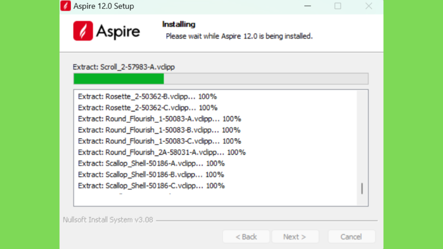Image resolution: width=443 pixels, height=249 pixels.
Task: Click the Aspire icon in title bar
Action: pyautogui.click(x=66, y=6)
